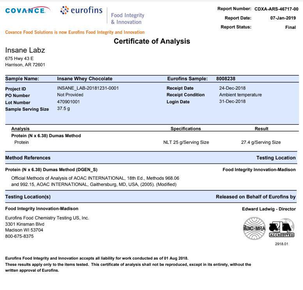
Task: Select the Project ID INSANE_LAB-20181231-0001
Action: point(88,88)
